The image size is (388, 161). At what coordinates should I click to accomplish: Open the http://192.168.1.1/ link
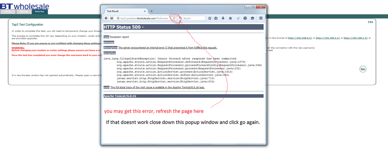click(328, 38)
